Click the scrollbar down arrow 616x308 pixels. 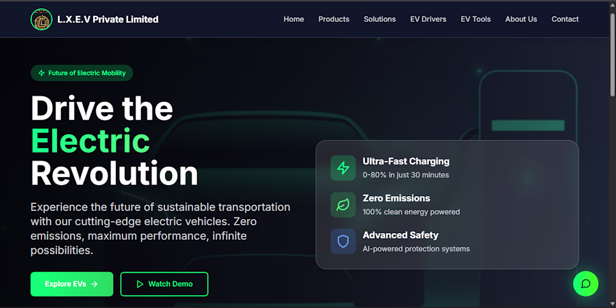tap(613, 304)
